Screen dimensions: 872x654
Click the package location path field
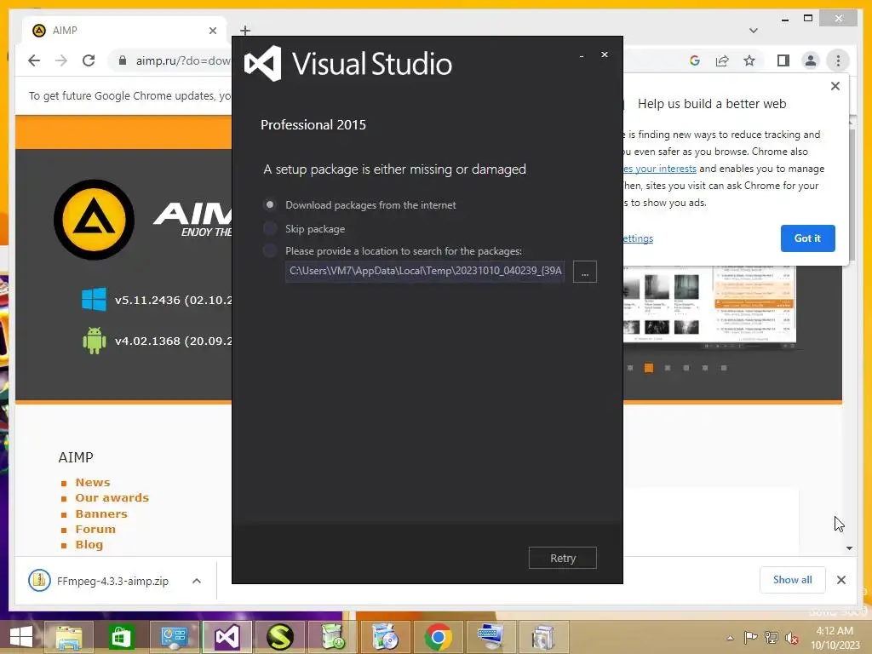(425, 272)
